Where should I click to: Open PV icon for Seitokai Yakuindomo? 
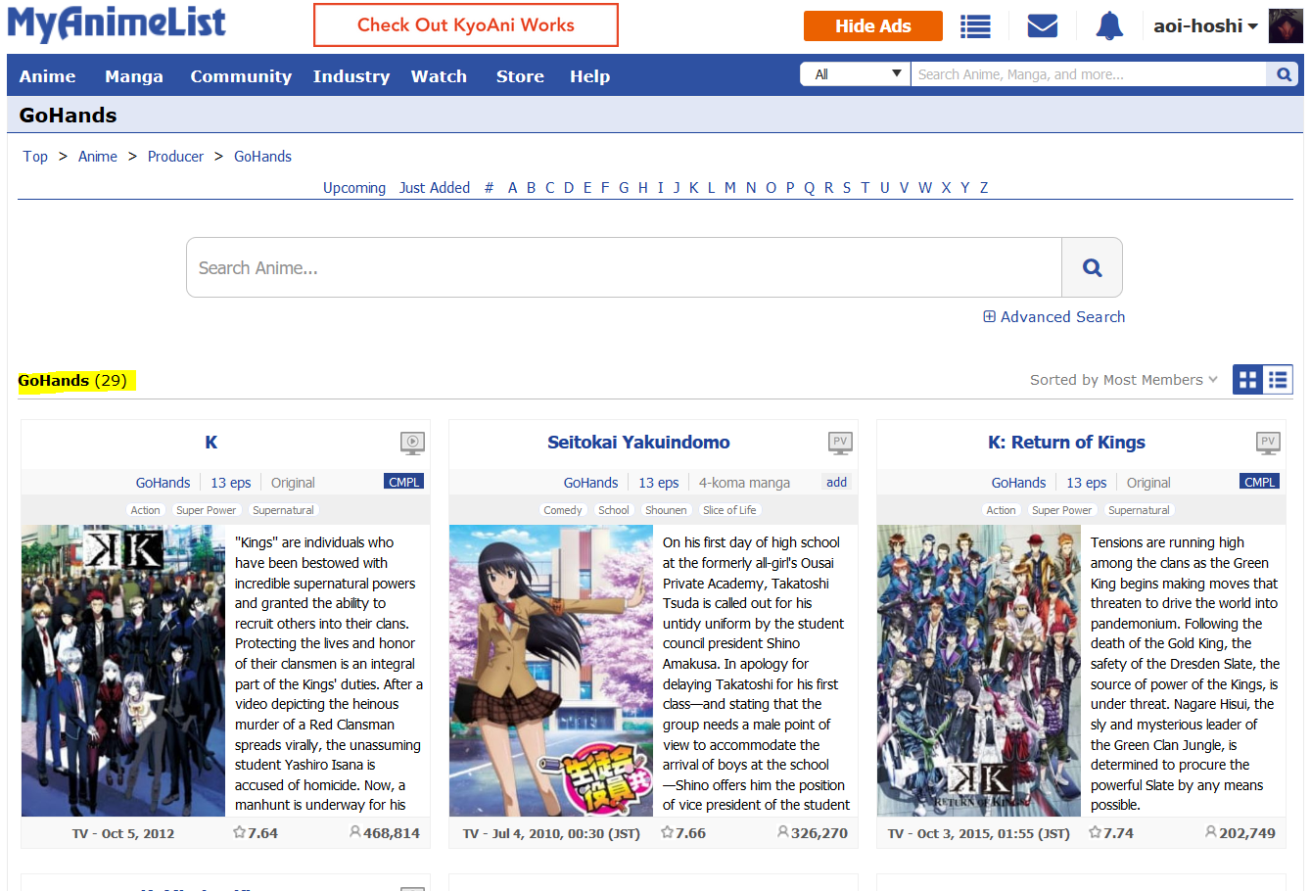pyautogui.click(x=839, y=443)
